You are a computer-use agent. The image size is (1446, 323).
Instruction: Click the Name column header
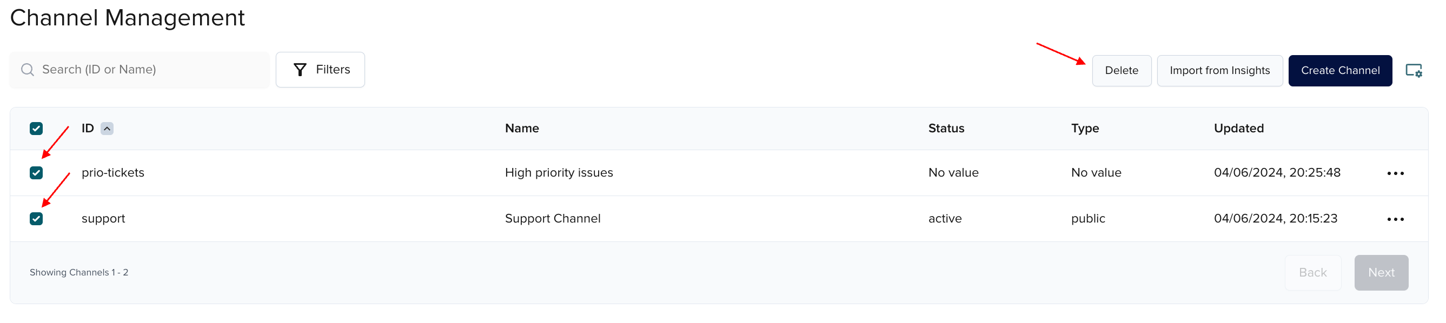521,129
